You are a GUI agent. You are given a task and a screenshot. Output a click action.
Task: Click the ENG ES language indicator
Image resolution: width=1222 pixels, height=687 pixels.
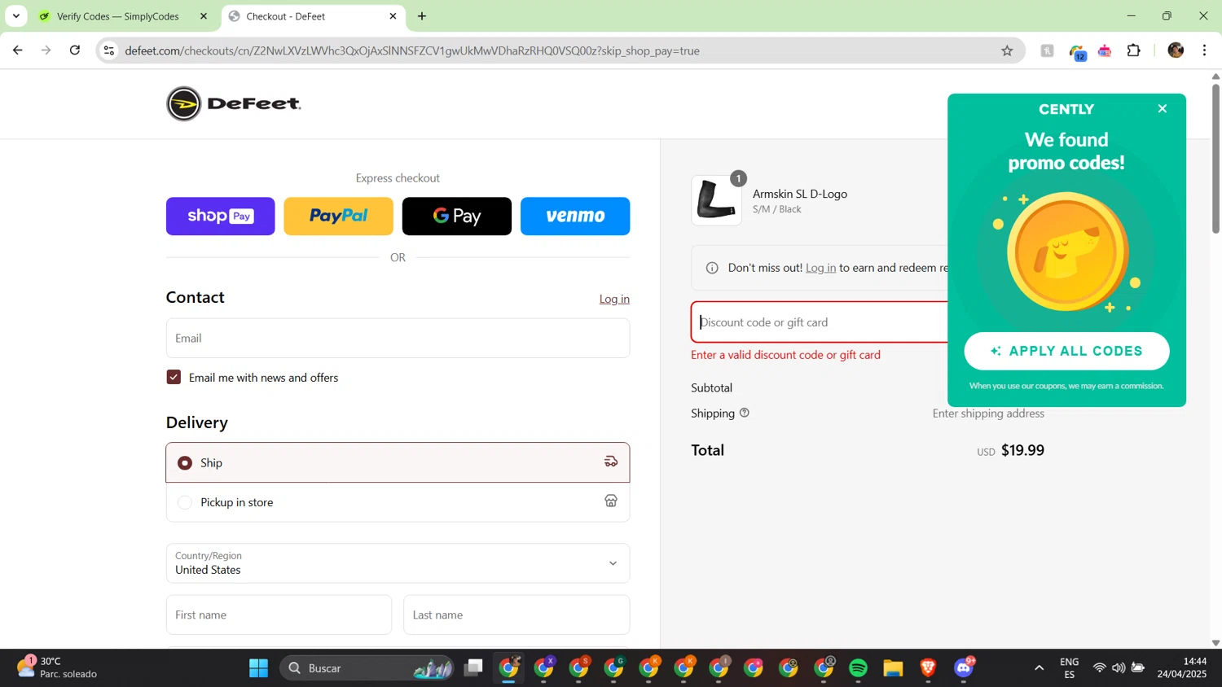click(1070, 668)
